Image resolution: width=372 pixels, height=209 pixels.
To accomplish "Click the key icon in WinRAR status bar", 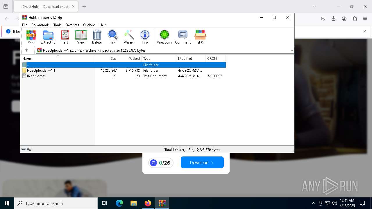I will 29,149.
